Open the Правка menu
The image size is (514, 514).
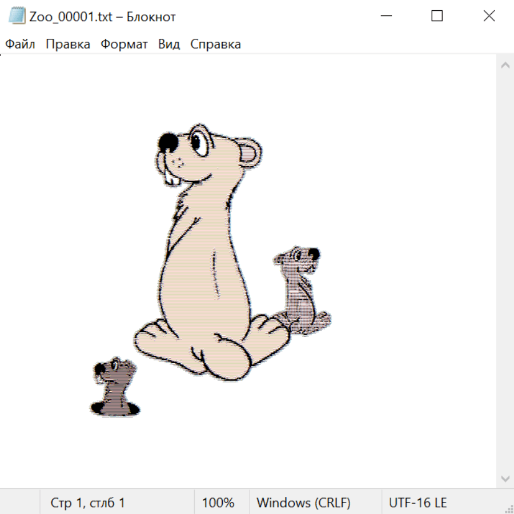pos(67,45)
